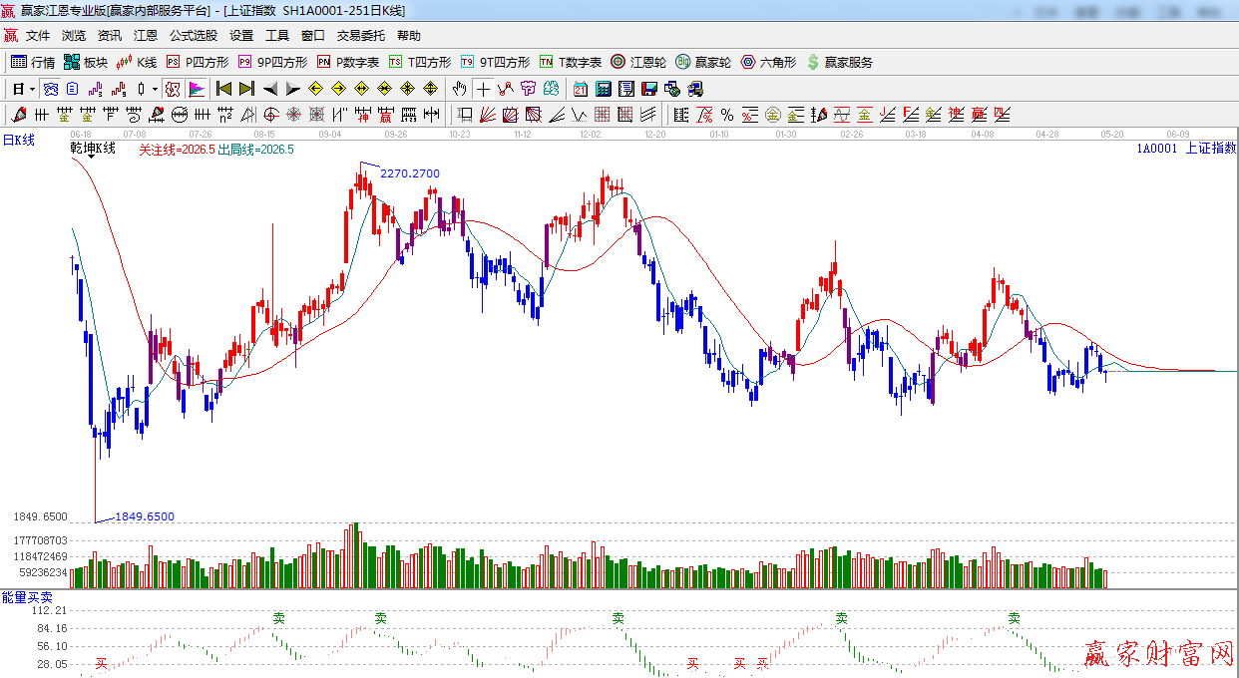
Task: Select the hand pan tool
Action: (459, 89)
